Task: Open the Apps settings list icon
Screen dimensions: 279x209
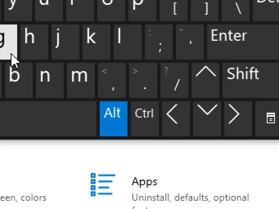Action: tap(103, 185)
